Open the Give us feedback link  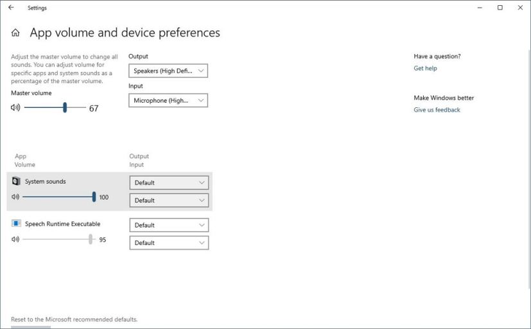(437, 110)
